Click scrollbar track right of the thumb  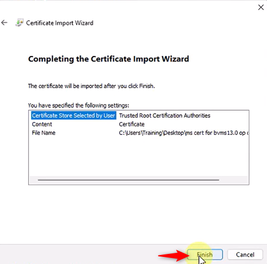coord(233,180)
